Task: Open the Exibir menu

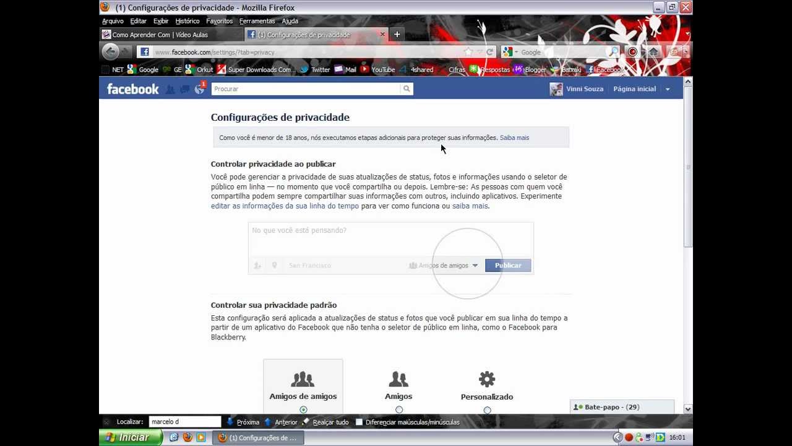Action: click(x=161, y=21)
